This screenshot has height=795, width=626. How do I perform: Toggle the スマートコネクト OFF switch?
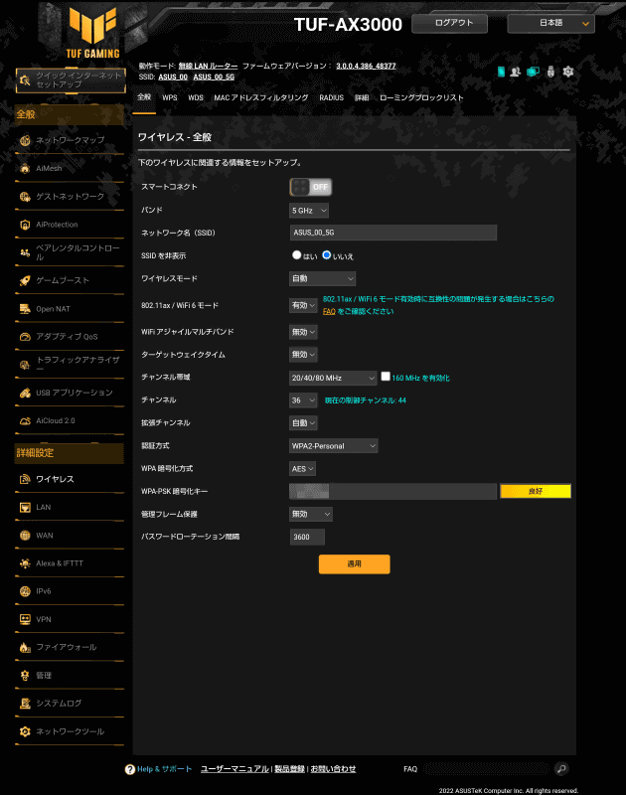[x=311, y=187]
